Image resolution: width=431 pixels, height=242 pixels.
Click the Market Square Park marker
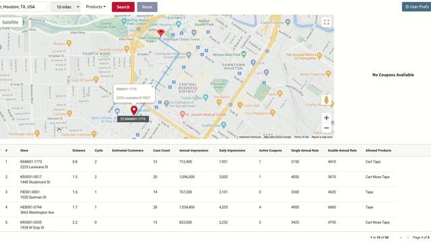coord(204,22)
